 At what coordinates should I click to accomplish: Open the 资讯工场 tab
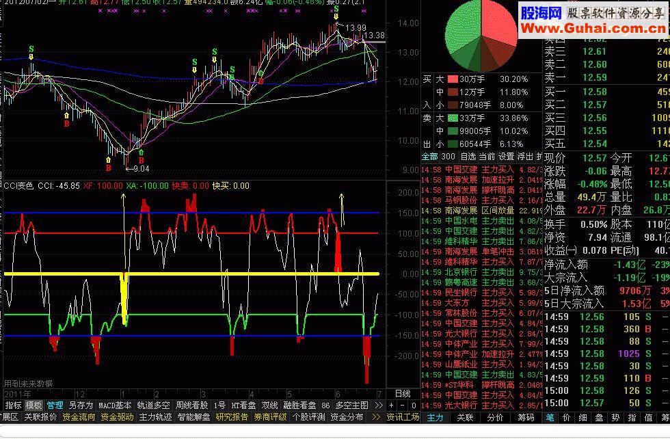[403, 416]
